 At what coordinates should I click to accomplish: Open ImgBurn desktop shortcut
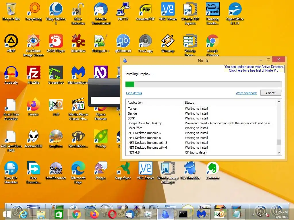point(56,138)
